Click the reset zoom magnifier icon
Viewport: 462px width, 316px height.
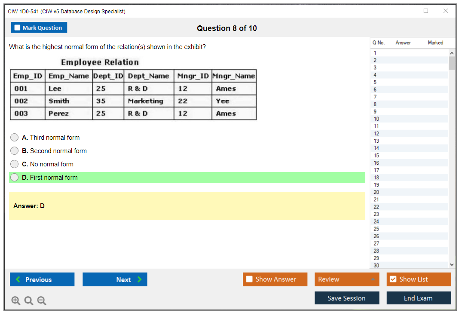pyautogui.click(x=29, y=301)
